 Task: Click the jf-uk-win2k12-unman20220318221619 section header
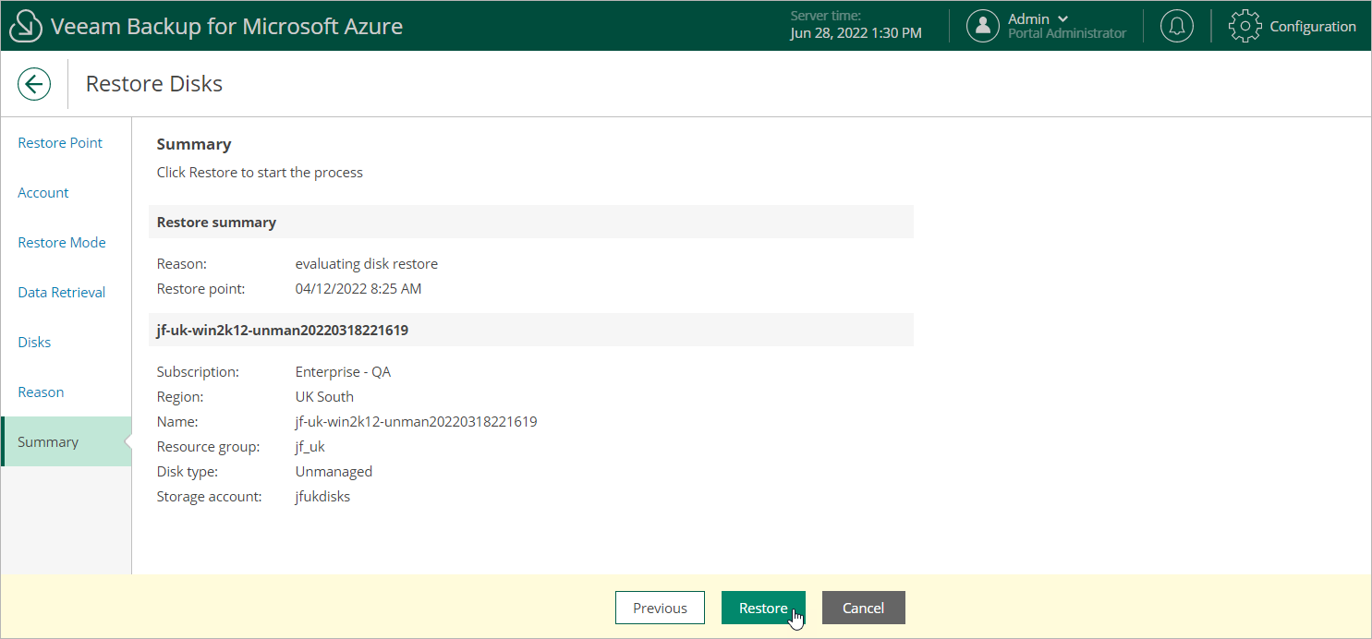coord(531,330)
